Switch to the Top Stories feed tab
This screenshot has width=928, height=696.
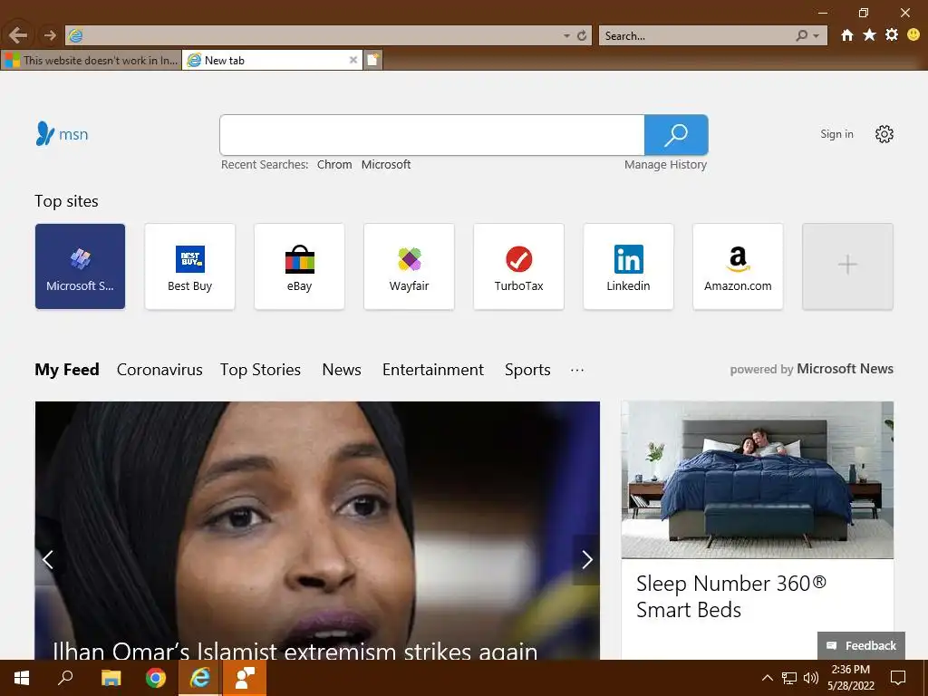pos(260,370)
